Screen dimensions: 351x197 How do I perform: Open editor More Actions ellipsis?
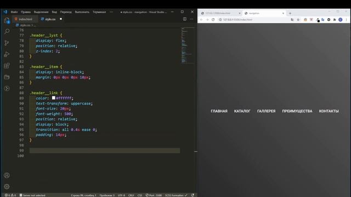(191, 19)
